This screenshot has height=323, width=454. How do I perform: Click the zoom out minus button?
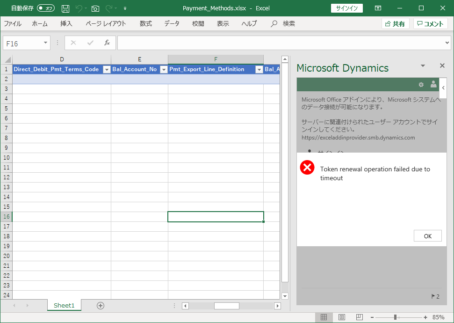[x=372, y=317]
